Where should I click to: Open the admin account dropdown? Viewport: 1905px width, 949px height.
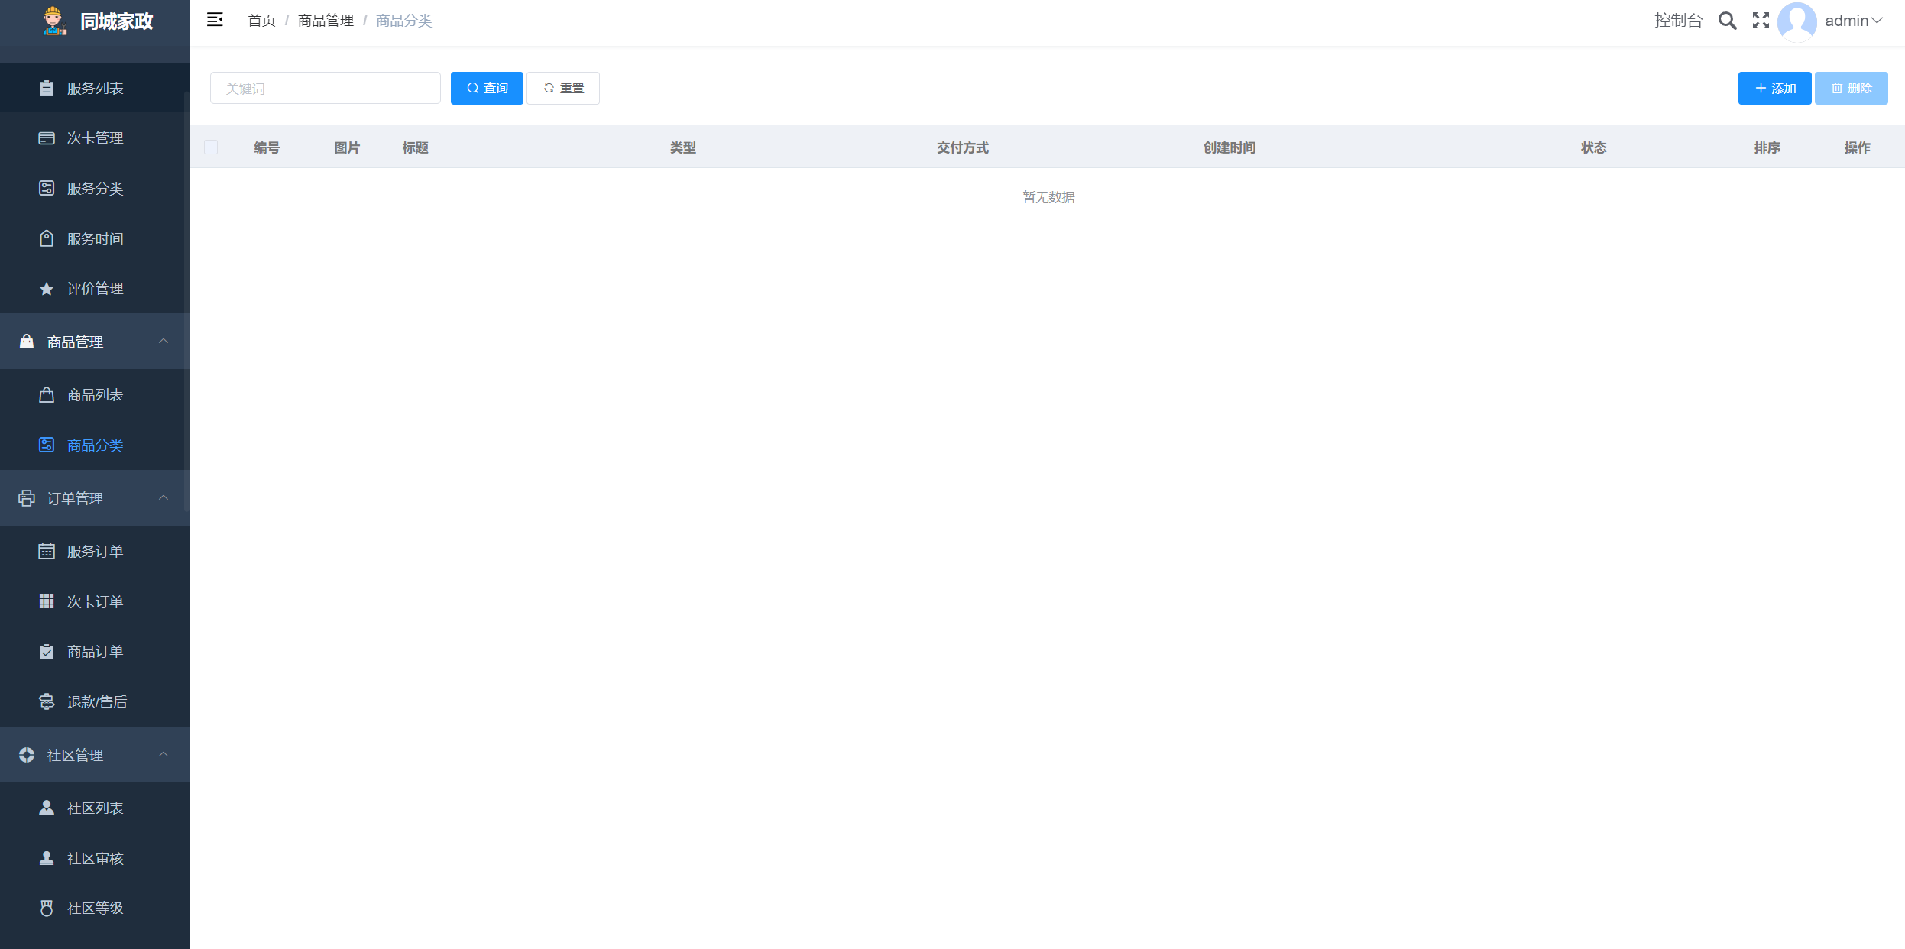1854,21
